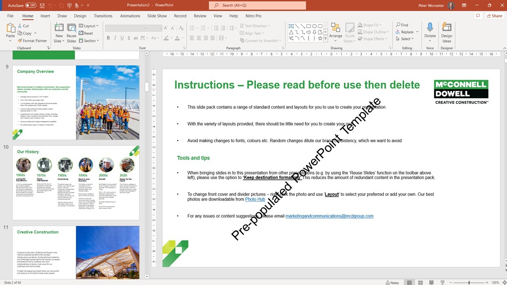Viewport: 507px width, 285px height.
Task: Open the Section dropdown
Action: (x=89, y=41)
